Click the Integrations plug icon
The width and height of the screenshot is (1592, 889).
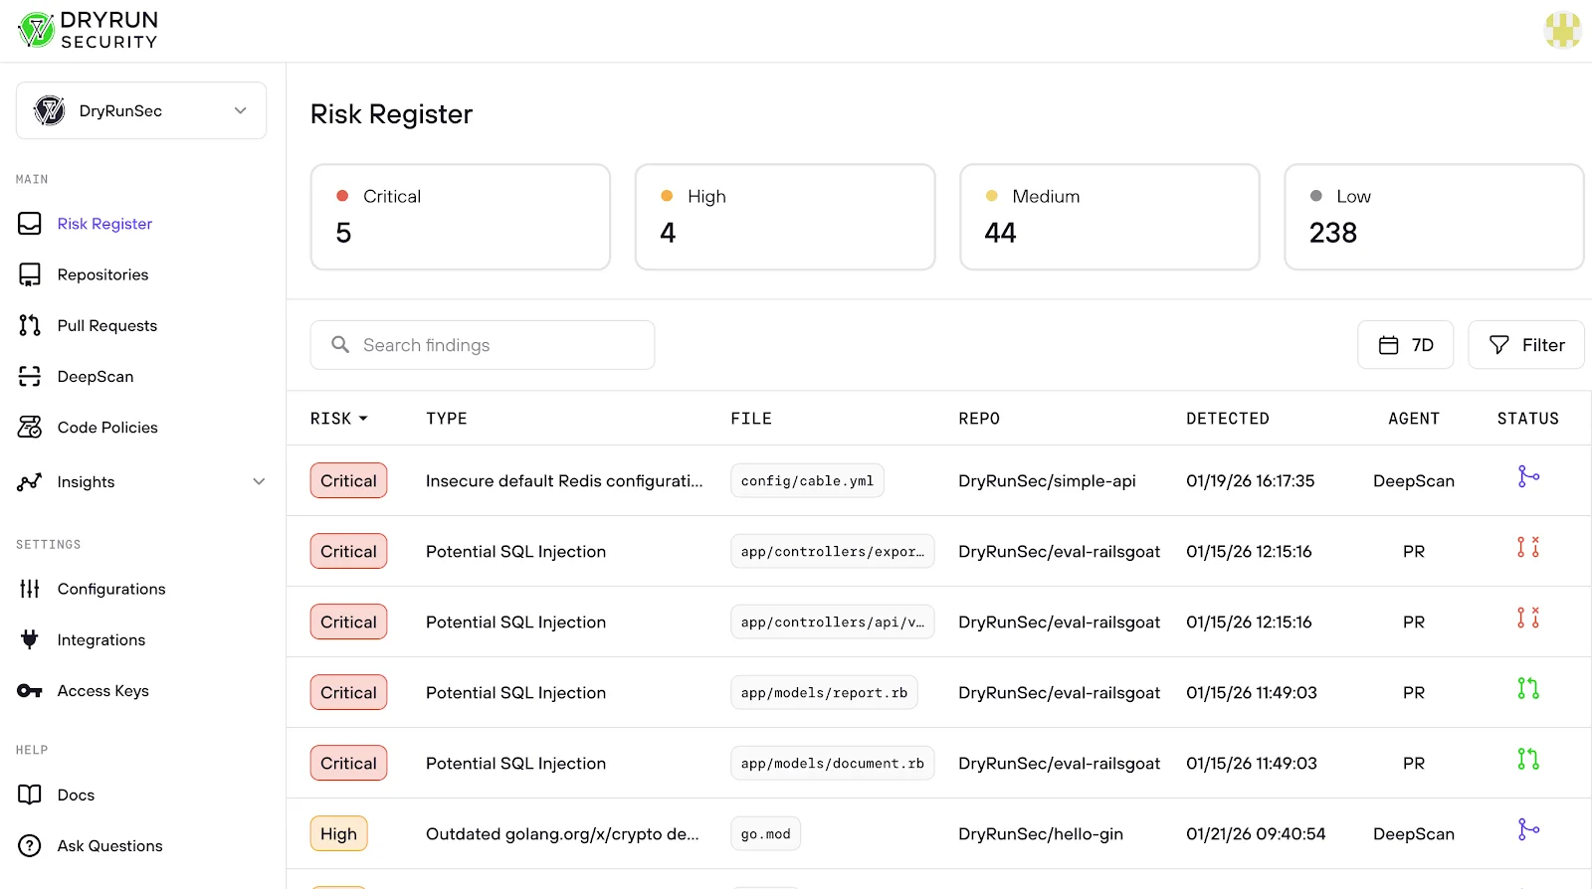click(30, 639)
